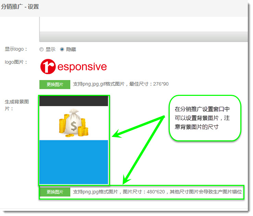This screenshot has height=216, width=253.
Task: Select the 隐藏 radio button
Action: tap(62, 49)
